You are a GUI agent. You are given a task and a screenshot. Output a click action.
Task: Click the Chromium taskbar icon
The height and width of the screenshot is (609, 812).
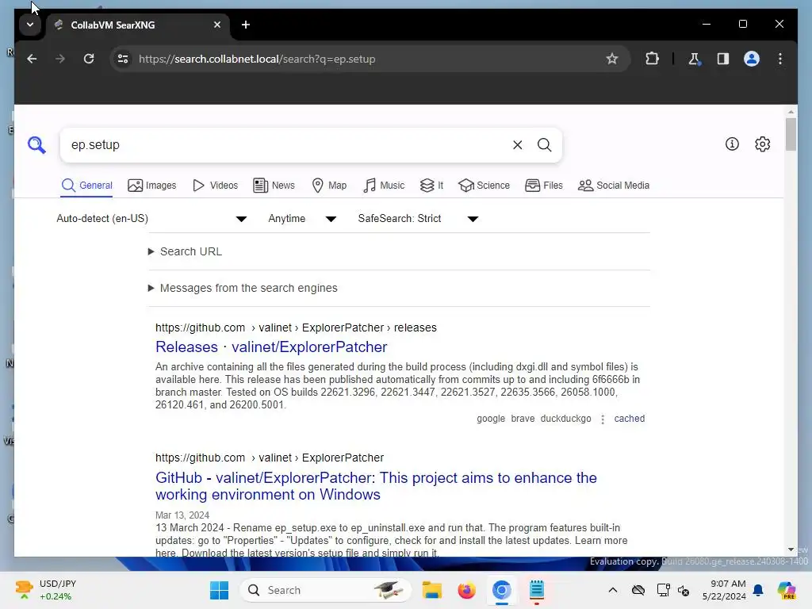pyautogui.click(x=501, y=590)
